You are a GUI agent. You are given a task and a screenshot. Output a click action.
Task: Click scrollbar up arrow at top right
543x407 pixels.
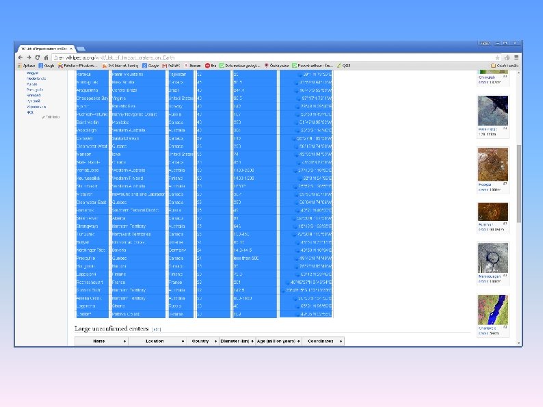pos(519,73)
